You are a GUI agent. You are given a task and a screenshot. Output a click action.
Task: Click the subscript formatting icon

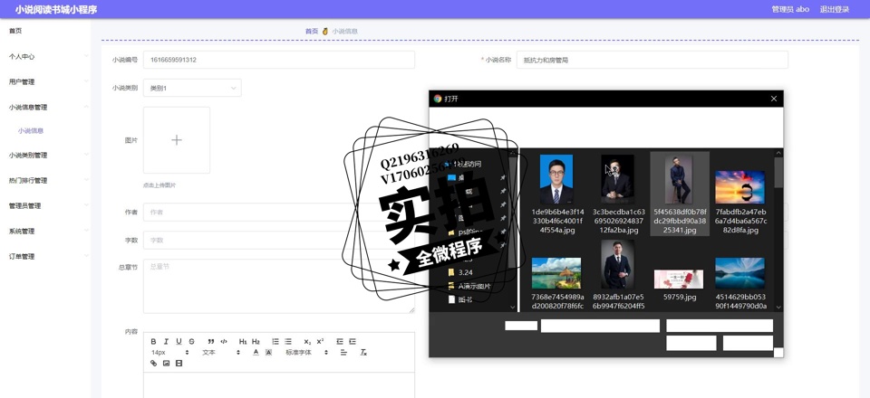307,342
